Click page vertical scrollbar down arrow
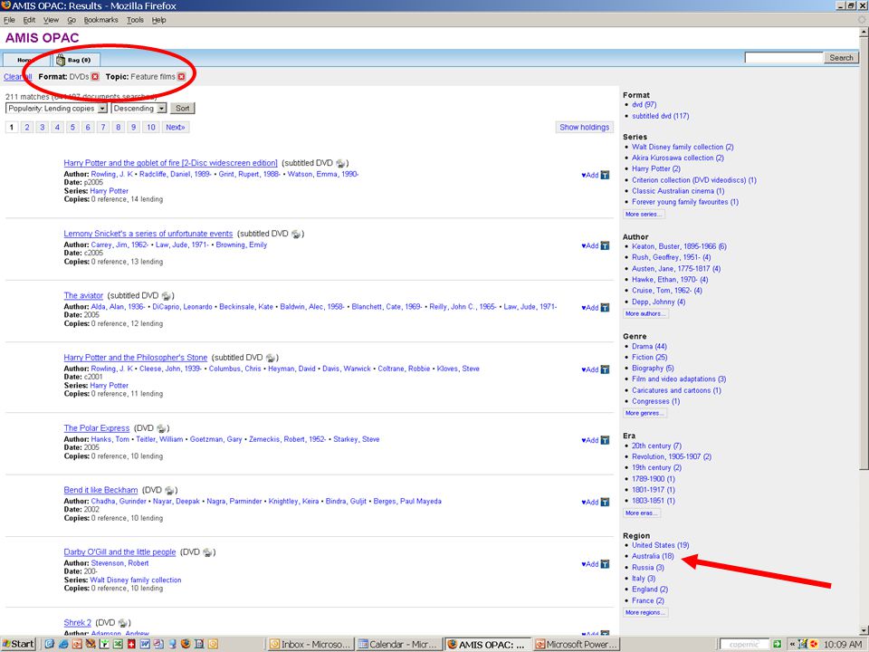 [x=864, y=630]
